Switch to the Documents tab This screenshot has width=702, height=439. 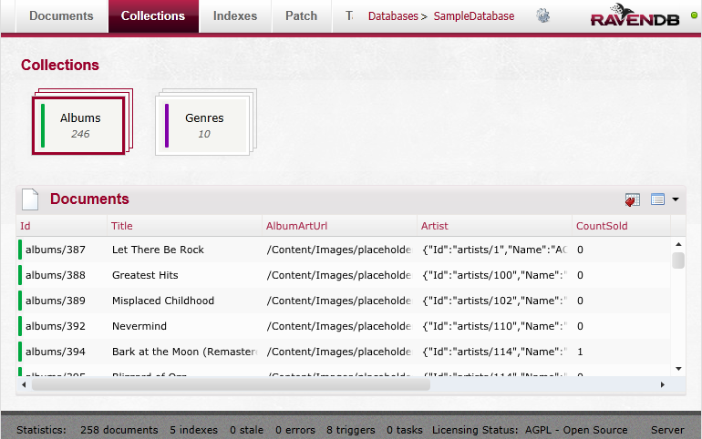pos(61,16)
